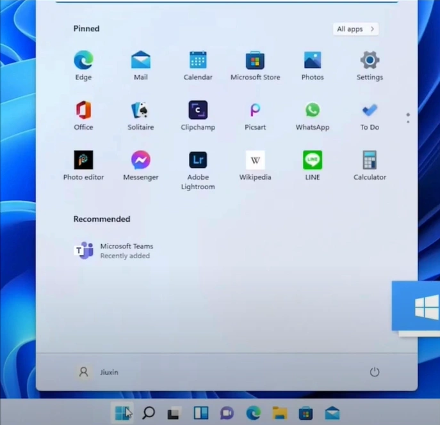Open the Jiuxin user account menu
The height and width of the screenshot is (425, 440).
coord(97,372)
